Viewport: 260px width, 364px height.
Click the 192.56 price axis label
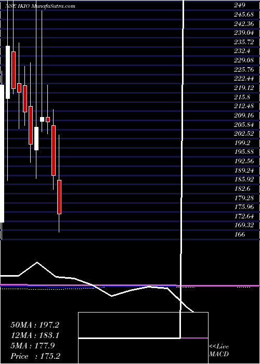244,161
